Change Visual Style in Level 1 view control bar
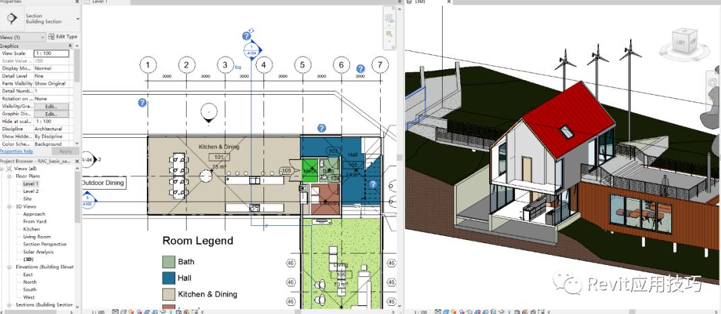Screen dimensions: 721x314 point(124,312)
